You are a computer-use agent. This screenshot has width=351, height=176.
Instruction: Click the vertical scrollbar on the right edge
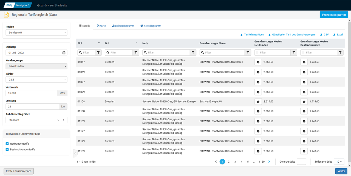(349, 93)
